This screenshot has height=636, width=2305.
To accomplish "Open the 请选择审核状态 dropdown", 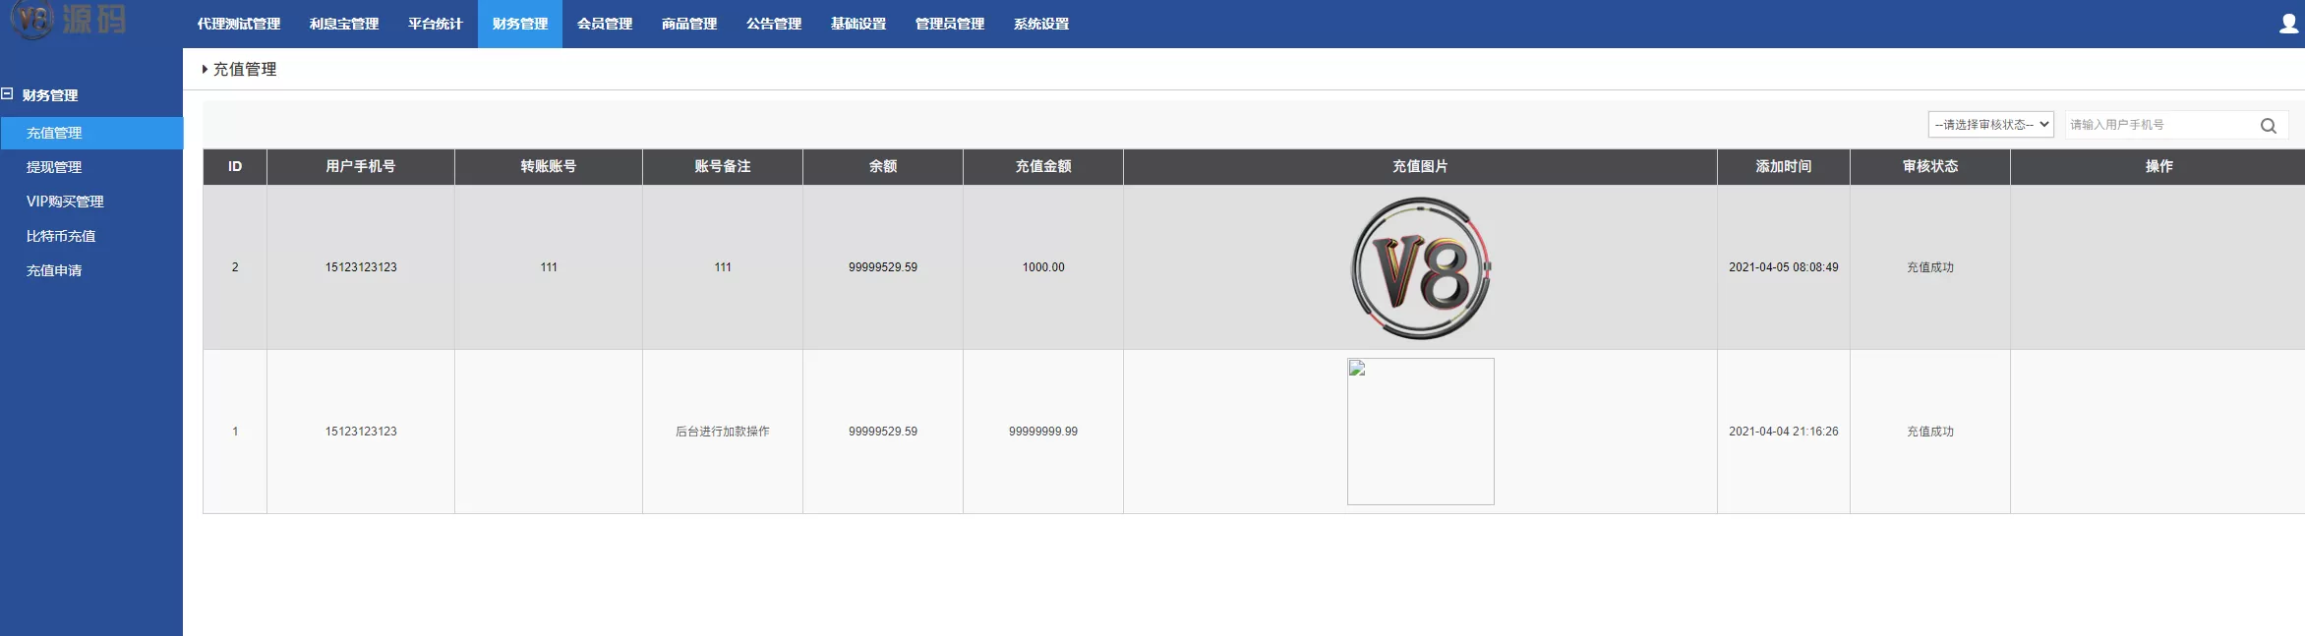I will pos(1989,125).
